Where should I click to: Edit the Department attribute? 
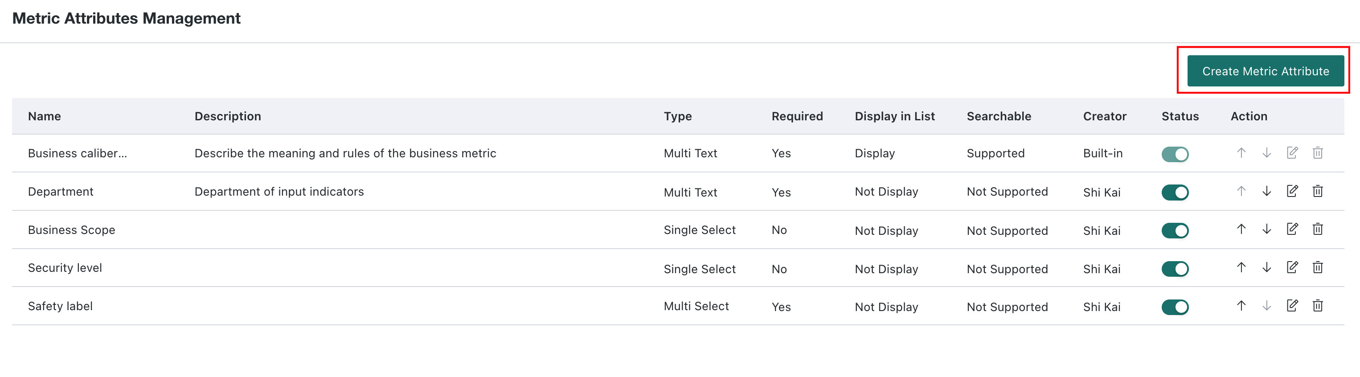click(1292, 191)
